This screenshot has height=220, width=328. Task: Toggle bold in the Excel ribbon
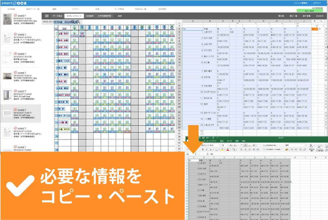(203, 150)
